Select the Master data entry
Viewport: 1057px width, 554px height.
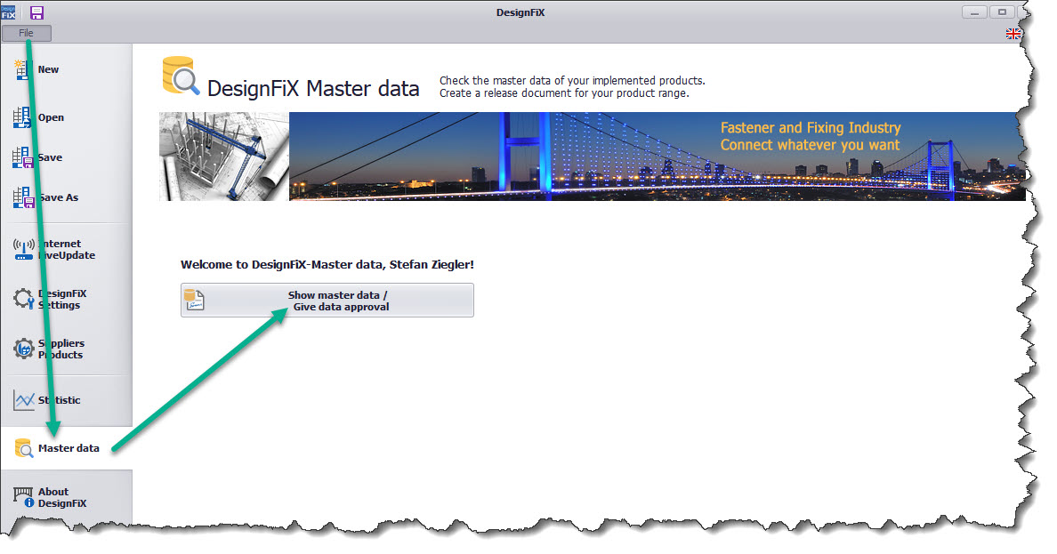(x=69, y=448)
